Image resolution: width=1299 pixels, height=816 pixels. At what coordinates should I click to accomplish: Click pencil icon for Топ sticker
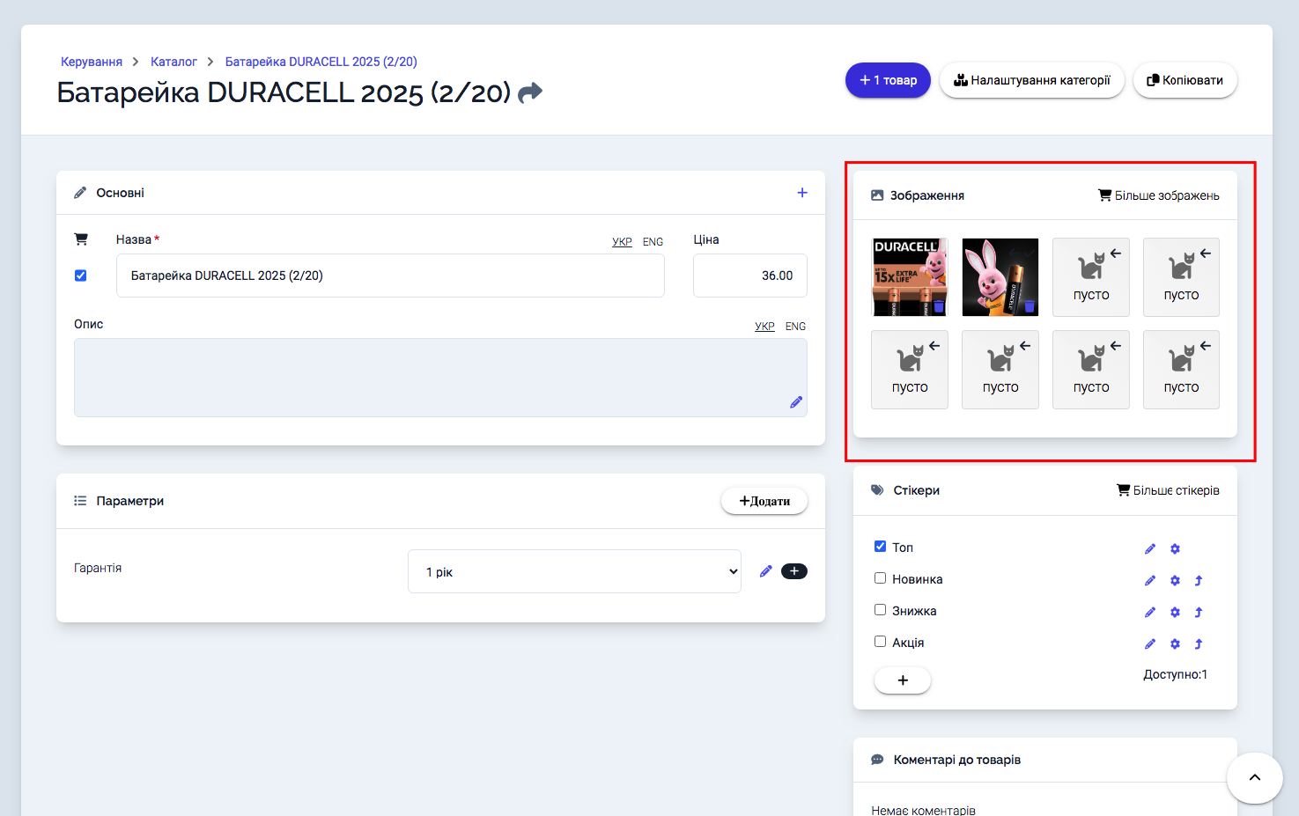pyautogui.click(x=1150, y=549)
